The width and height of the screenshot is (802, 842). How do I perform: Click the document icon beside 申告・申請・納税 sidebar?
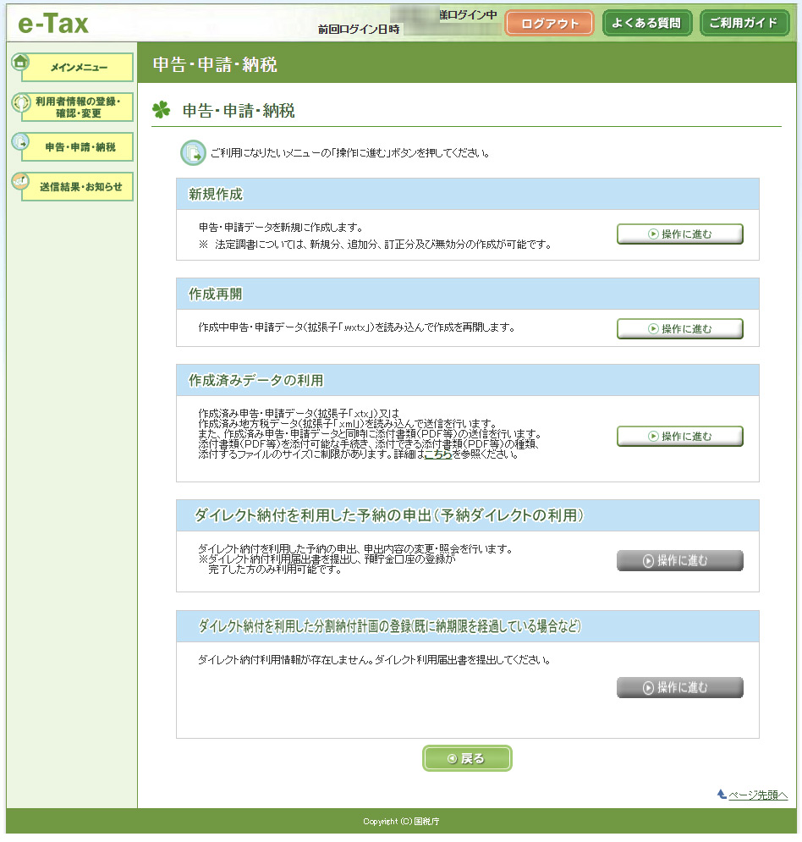pos(20,141)
